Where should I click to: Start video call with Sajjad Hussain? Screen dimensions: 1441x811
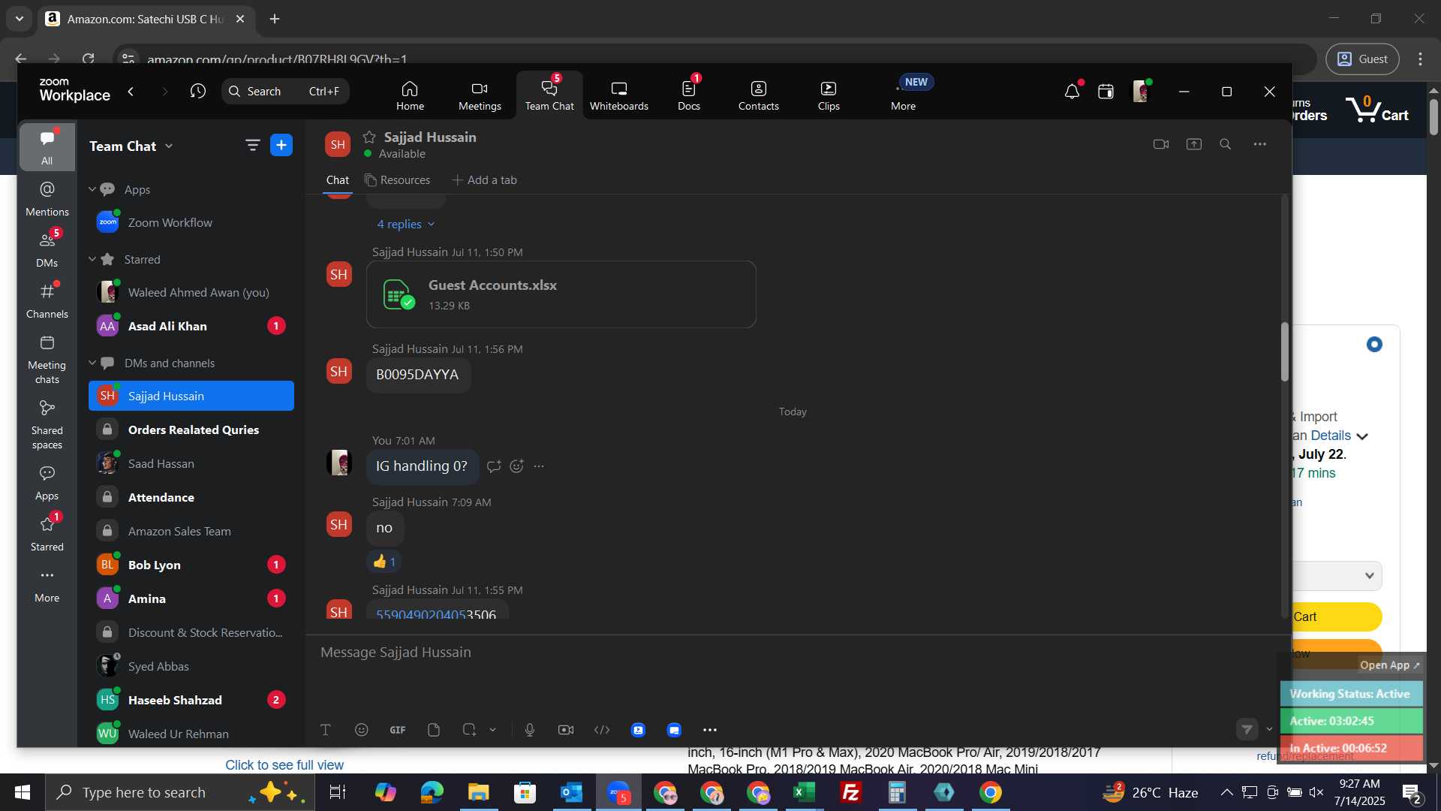tap(1161, 144)
